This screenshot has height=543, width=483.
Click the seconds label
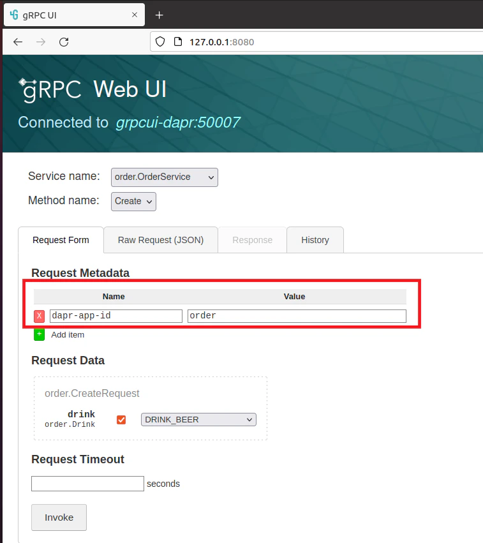coord(163,484)
